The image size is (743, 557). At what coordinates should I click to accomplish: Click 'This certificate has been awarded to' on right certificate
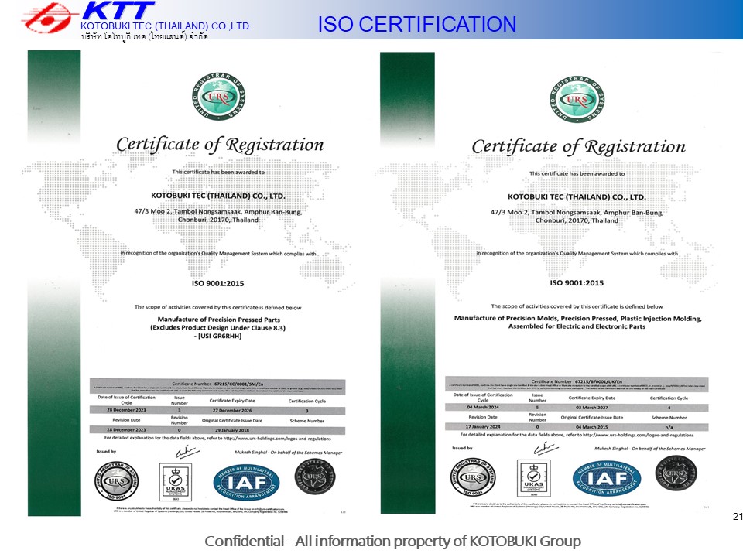(577, 173)
